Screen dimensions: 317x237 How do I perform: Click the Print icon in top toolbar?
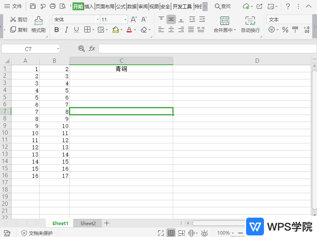(53, 6)
